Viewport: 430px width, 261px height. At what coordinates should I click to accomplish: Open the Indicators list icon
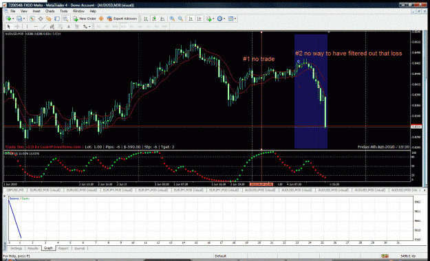[x=209, y=19]
